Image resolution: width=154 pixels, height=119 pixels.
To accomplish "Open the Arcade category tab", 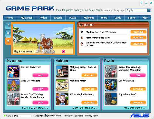I will pyautogui.click(x=58, y=18).
